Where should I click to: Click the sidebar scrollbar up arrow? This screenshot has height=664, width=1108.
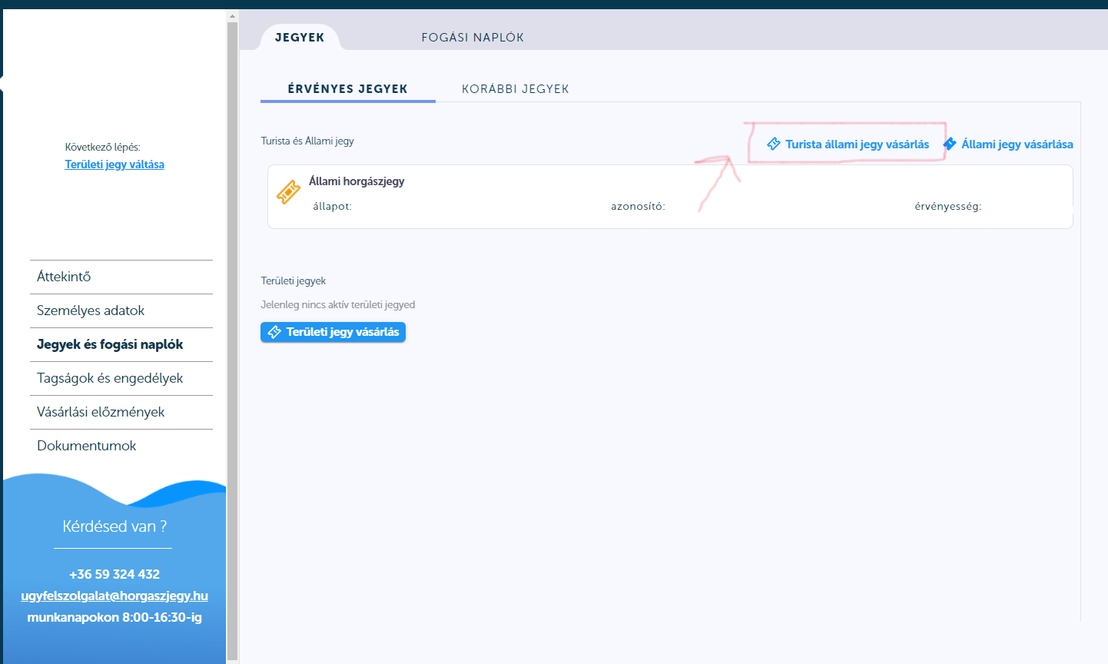point(232,15)
